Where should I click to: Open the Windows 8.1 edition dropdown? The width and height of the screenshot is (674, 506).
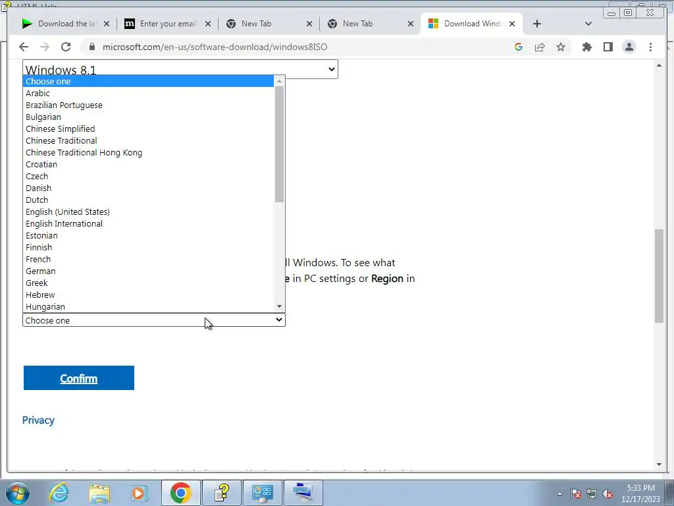coord(180,69)
